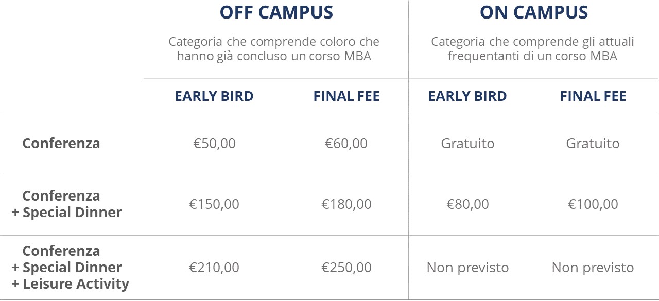659x301 pixels.
Task: Select the €150,00 price cell
Action: [x=214, y=204]
